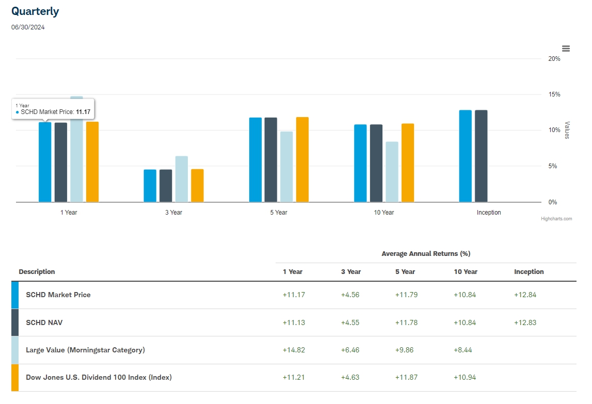Viewport: 592px width, 404px height.
Task: Click the 3 Year table column header
Action: point(351,271)
